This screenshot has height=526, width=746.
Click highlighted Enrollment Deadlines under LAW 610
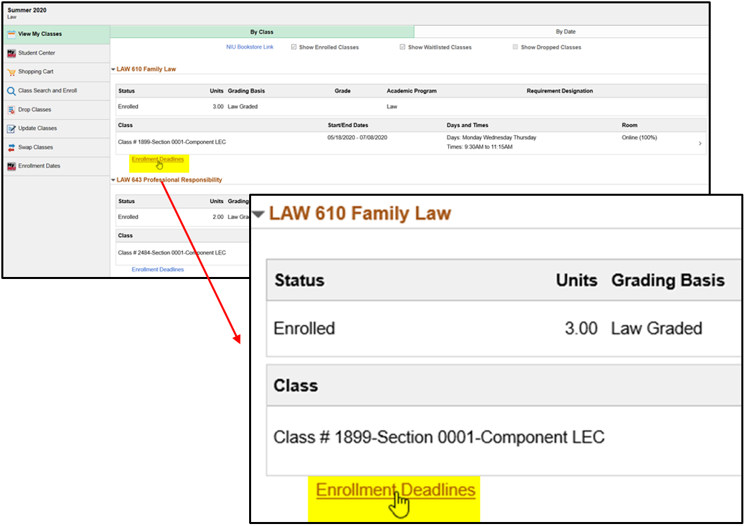click(x=158, y=160)
